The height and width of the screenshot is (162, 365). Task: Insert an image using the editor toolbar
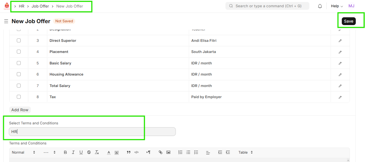pyautogui.click(x=168, y=152)
